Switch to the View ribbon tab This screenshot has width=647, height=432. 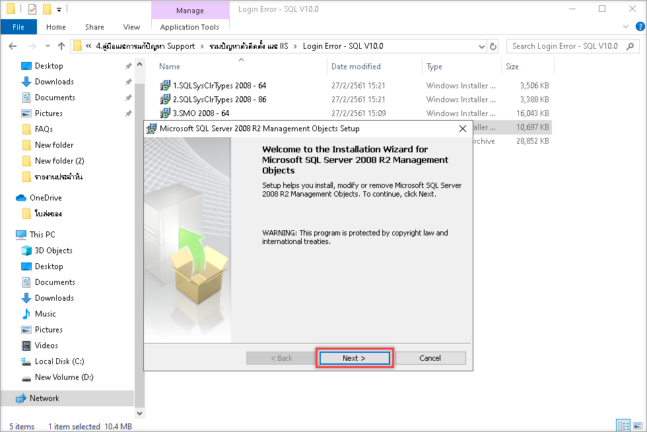131,27
